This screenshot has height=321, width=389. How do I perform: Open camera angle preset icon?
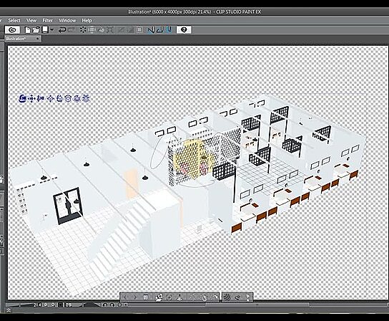tap(159, 297)
